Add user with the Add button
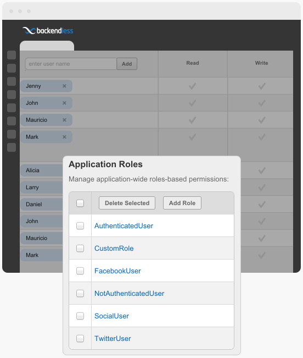Viewport: 303px width, 358px height. (x=127, y=64)
